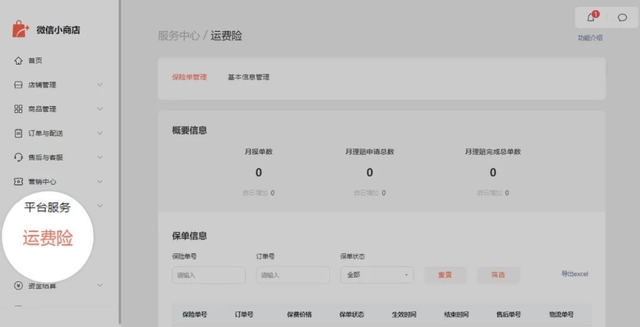Click the 月报单数 statistic label

tap(258, 152)
